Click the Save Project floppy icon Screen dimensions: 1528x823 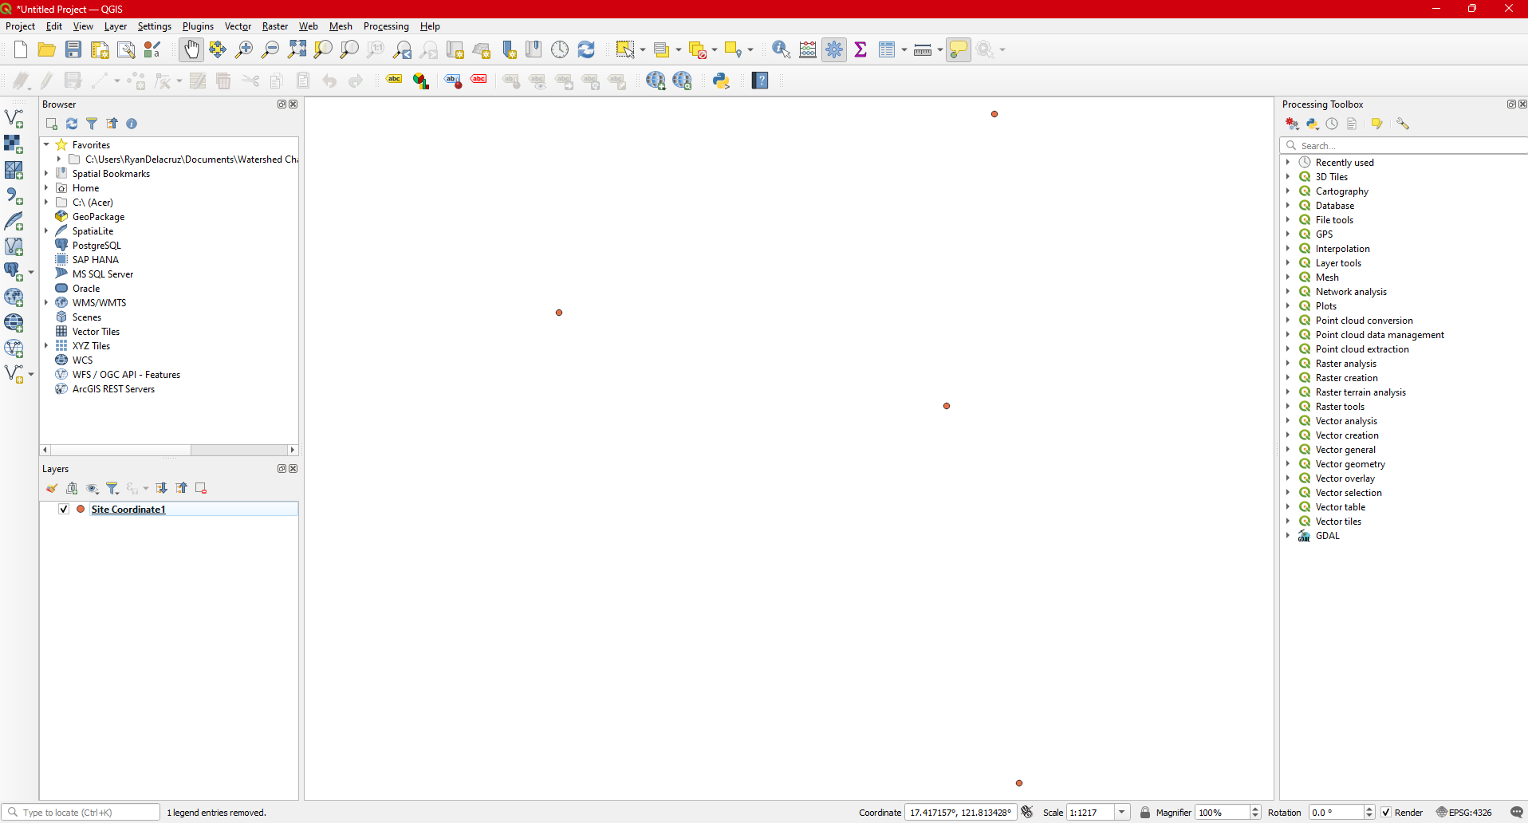point(73,49)
